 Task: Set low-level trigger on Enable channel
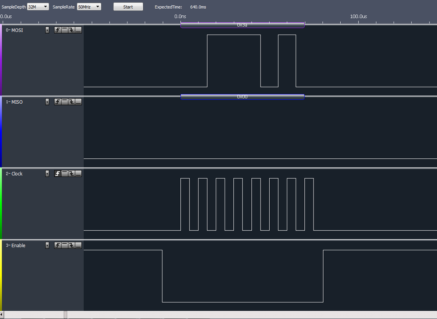coord(78,245)
